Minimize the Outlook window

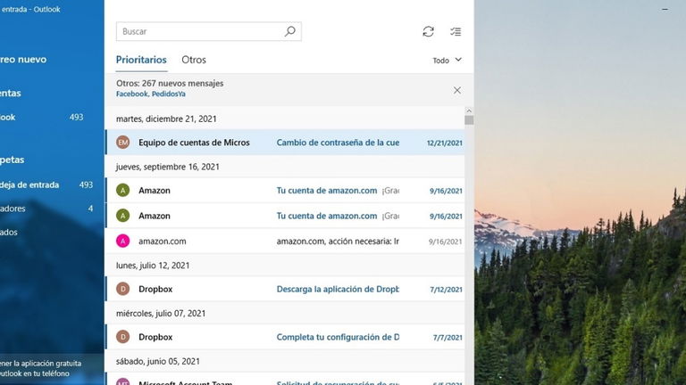tap(665, 9)
